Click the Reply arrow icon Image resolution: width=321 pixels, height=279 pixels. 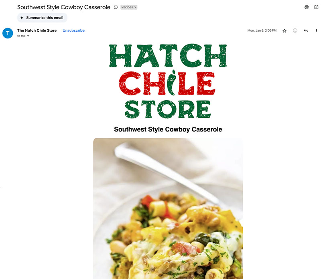click(x=306, y=31)
